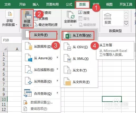Image resolution: width=136 pixels, height=113 pixels.
Task: Click the 获取外部数据 icon
Action: tap(10, 14)
